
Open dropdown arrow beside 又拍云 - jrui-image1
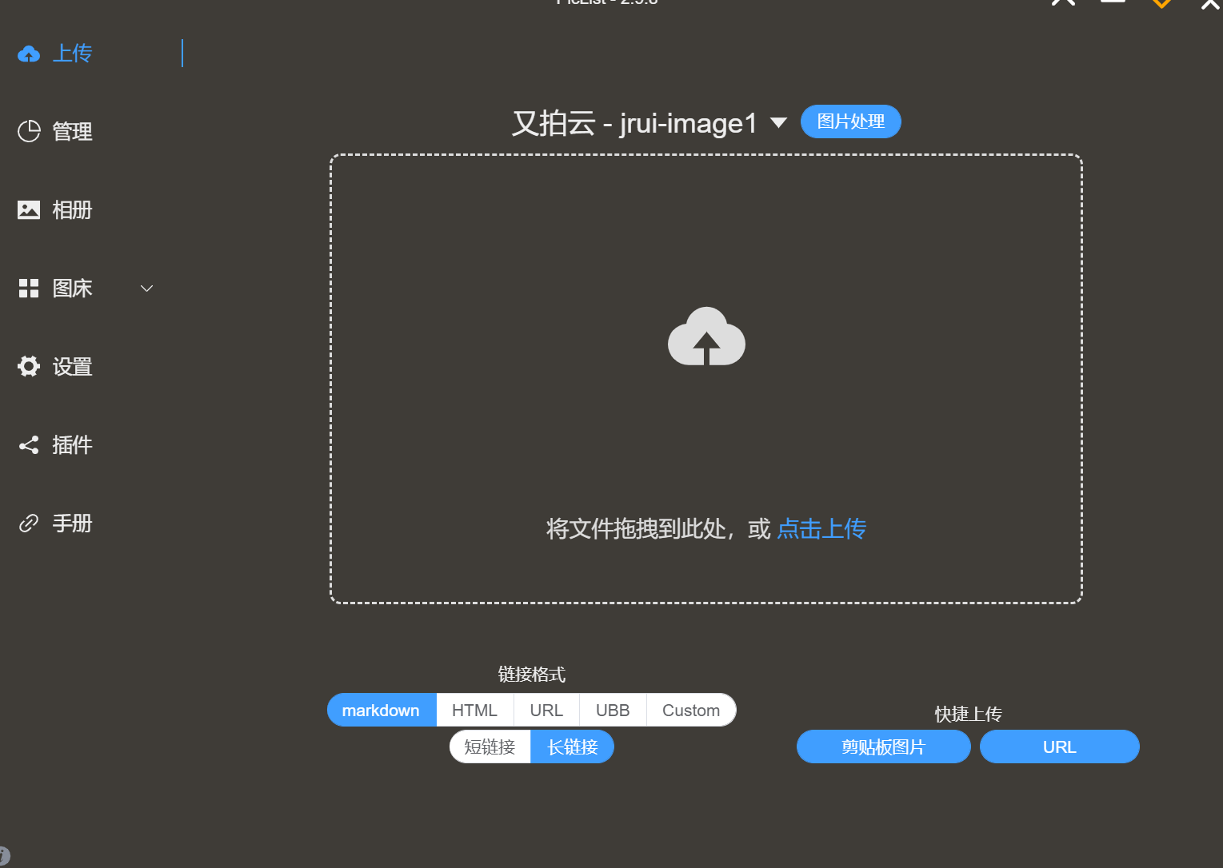[x=778, y=123]
